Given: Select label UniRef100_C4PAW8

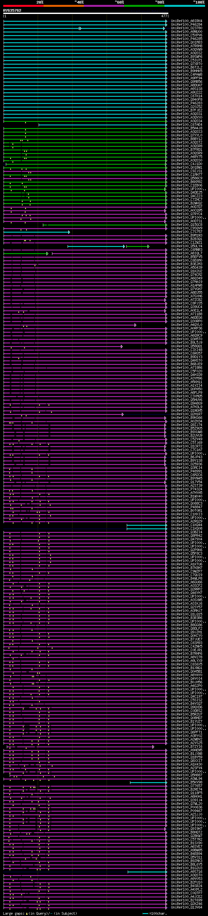Looking at the screenshot, I should (x=187, y=74).
